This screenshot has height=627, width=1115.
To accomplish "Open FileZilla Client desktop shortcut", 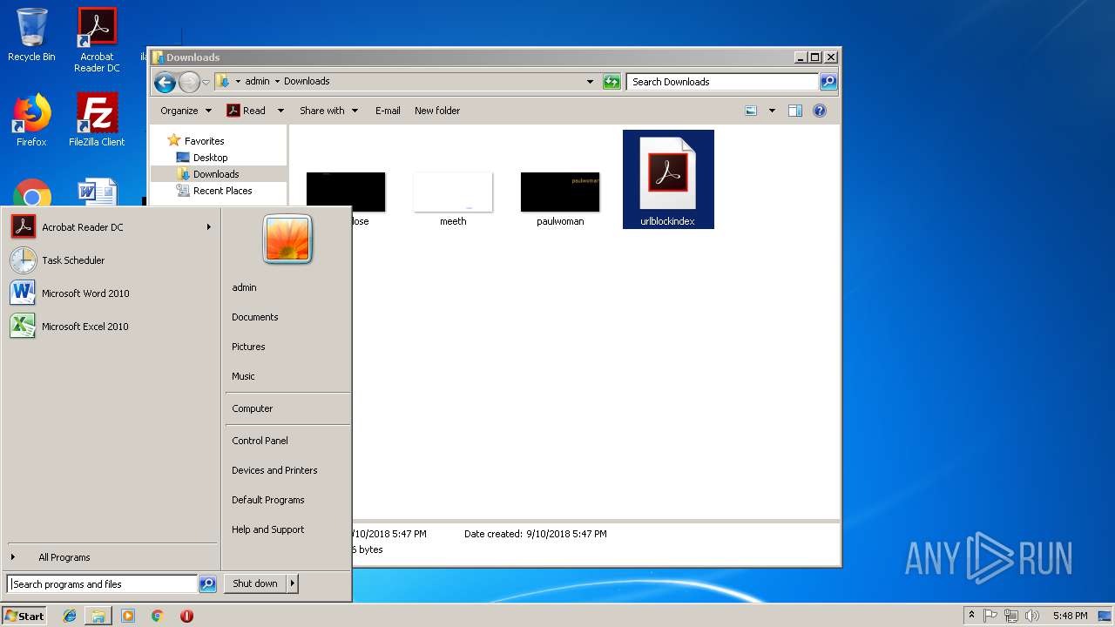I will click(97, 120).
